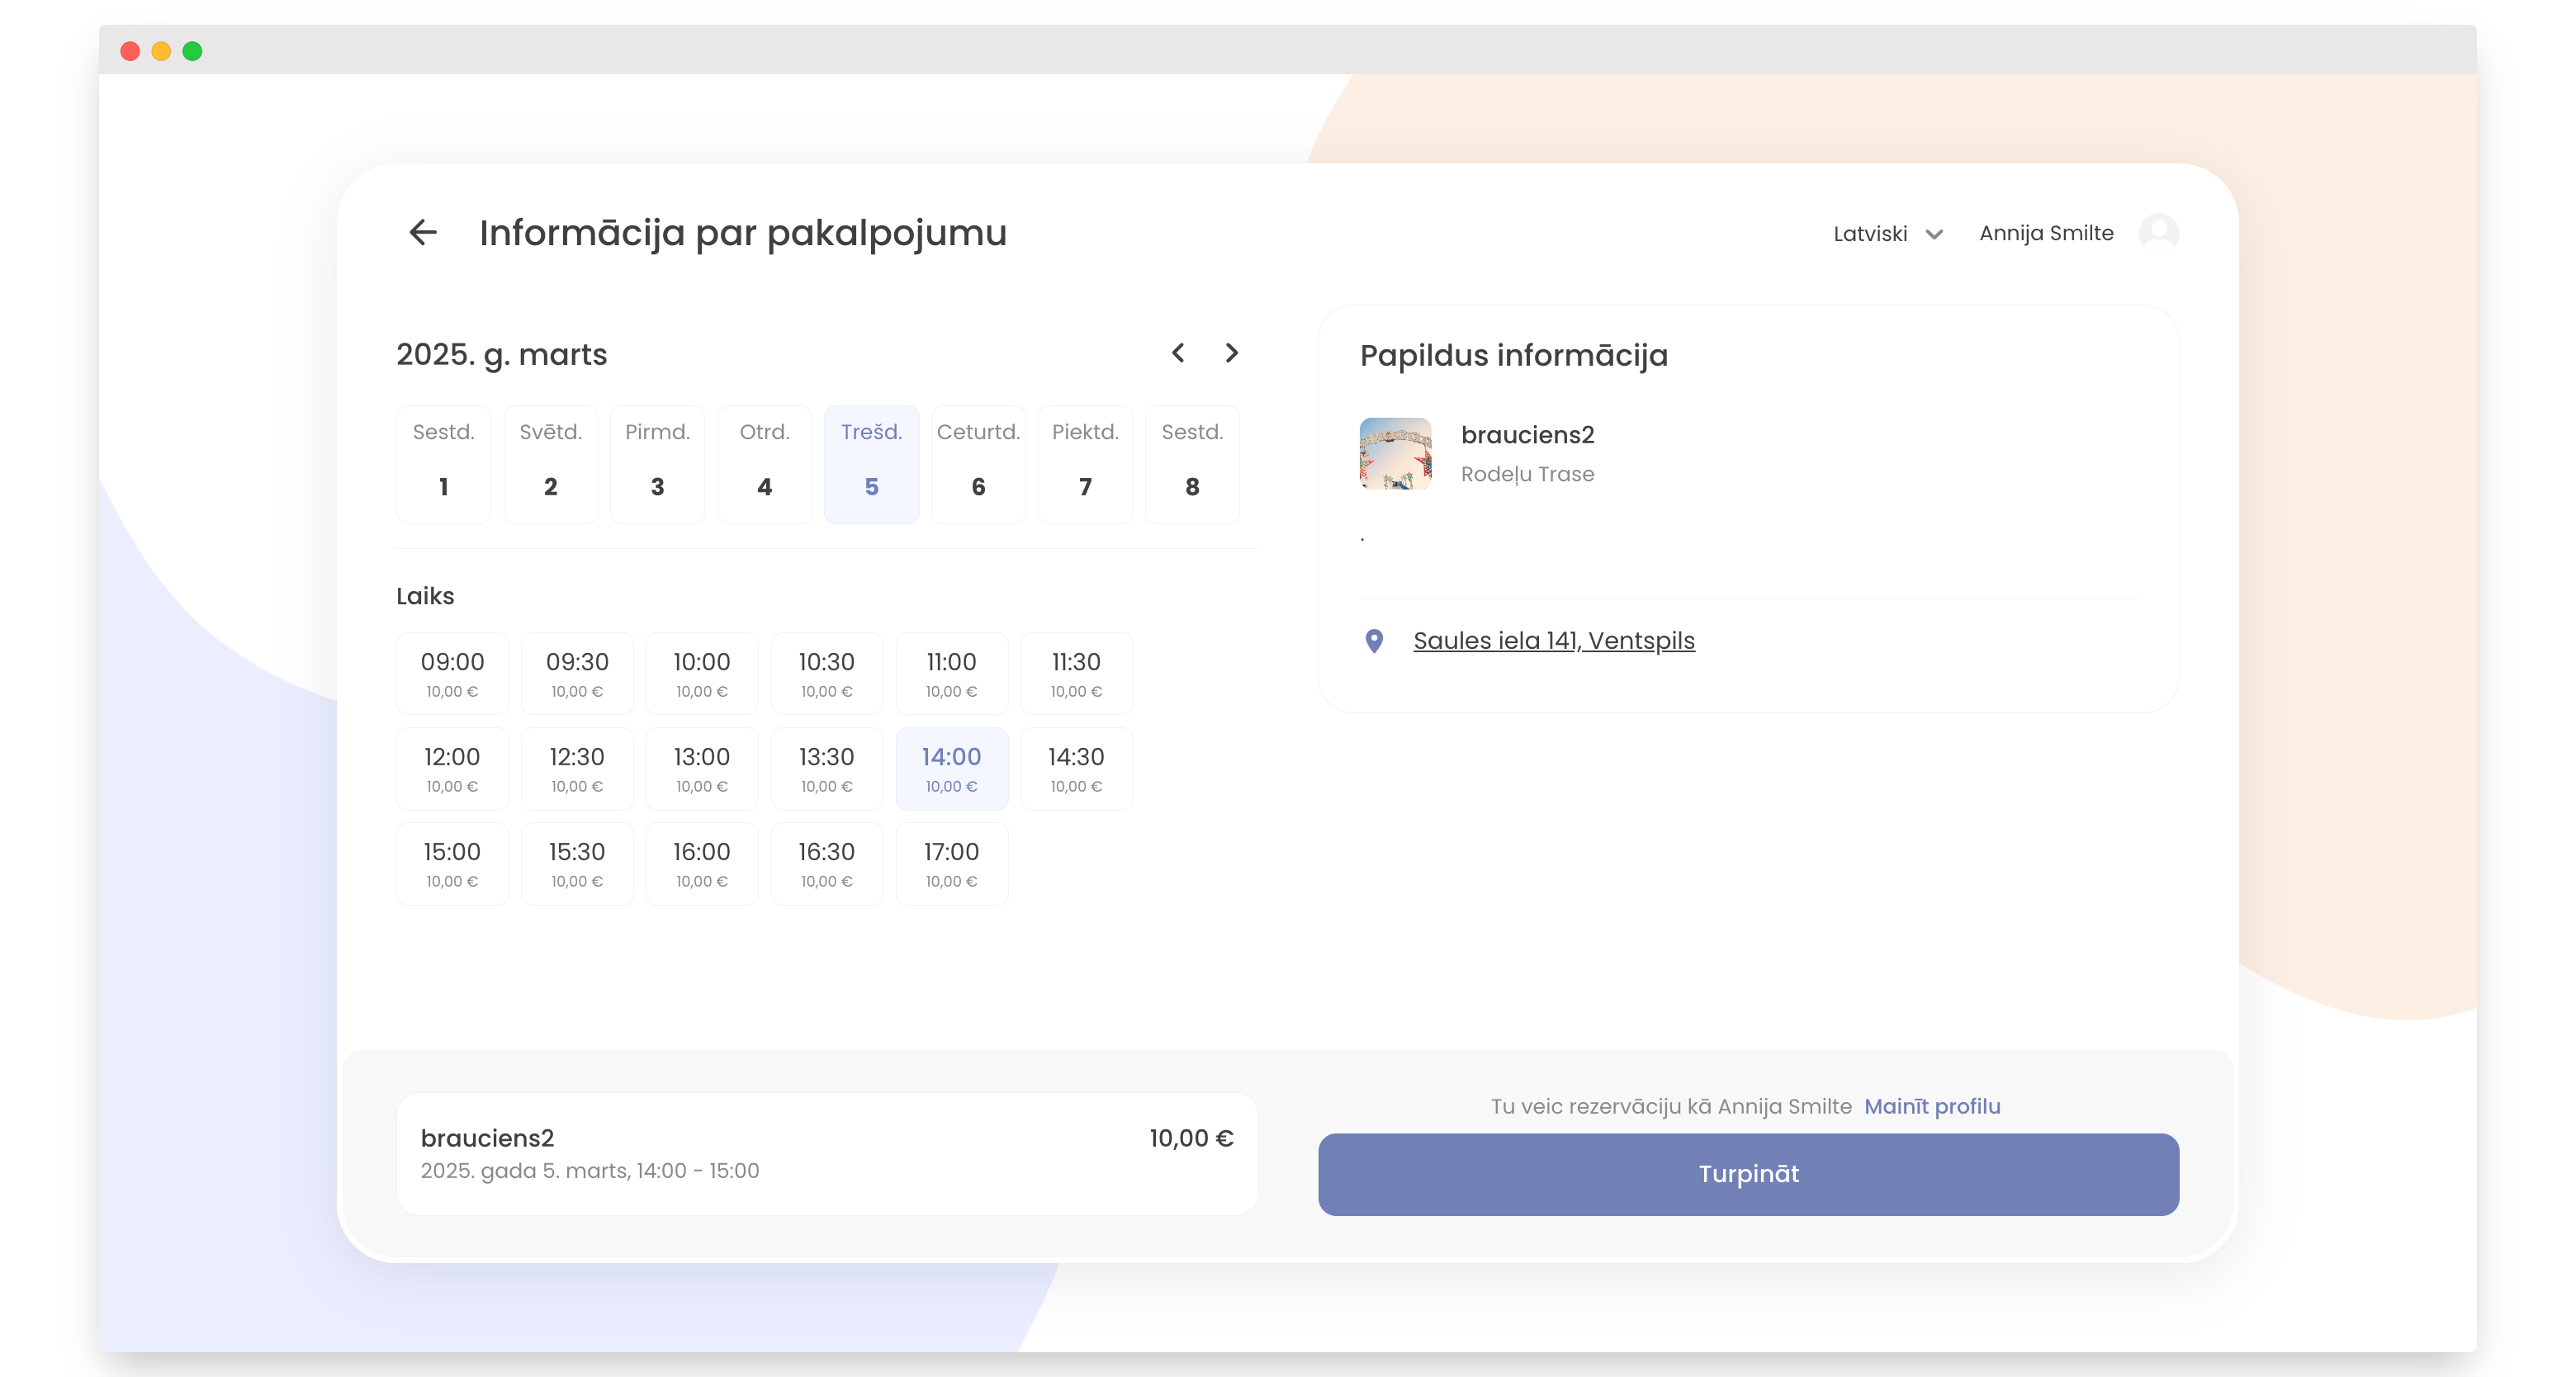2576x1377 pixels.
Task: Click the back arrow icon
Action: coord(423,232)
